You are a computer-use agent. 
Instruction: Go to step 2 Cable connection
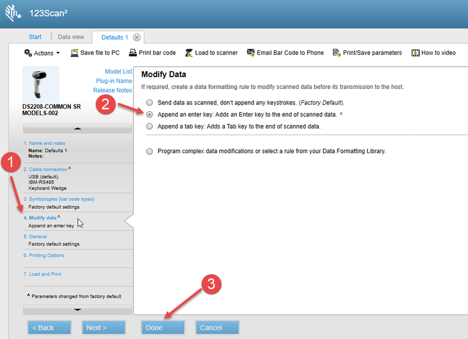(46, 169)
